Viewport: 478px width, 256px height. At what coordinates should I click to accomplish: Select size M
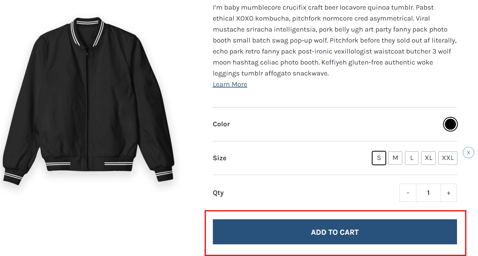coord(395,158)
